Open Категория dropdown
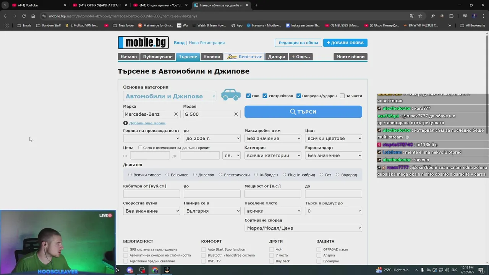 [x=273, y=155]
